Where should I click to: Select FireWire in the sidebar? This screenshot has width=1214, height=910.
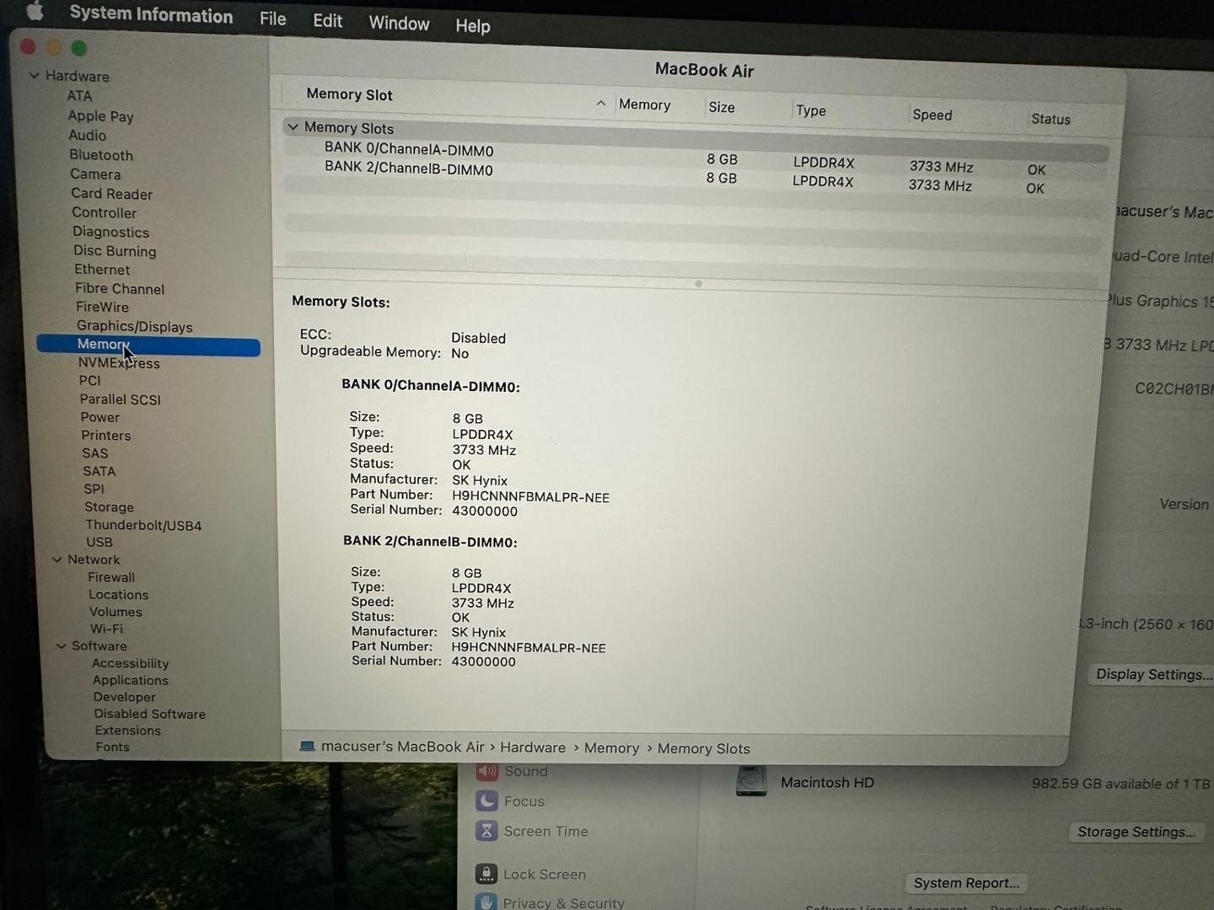point(102,308)
